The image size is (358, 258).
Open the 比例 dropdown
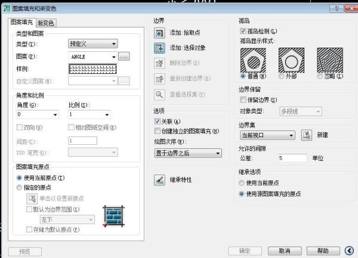point(89,114)
